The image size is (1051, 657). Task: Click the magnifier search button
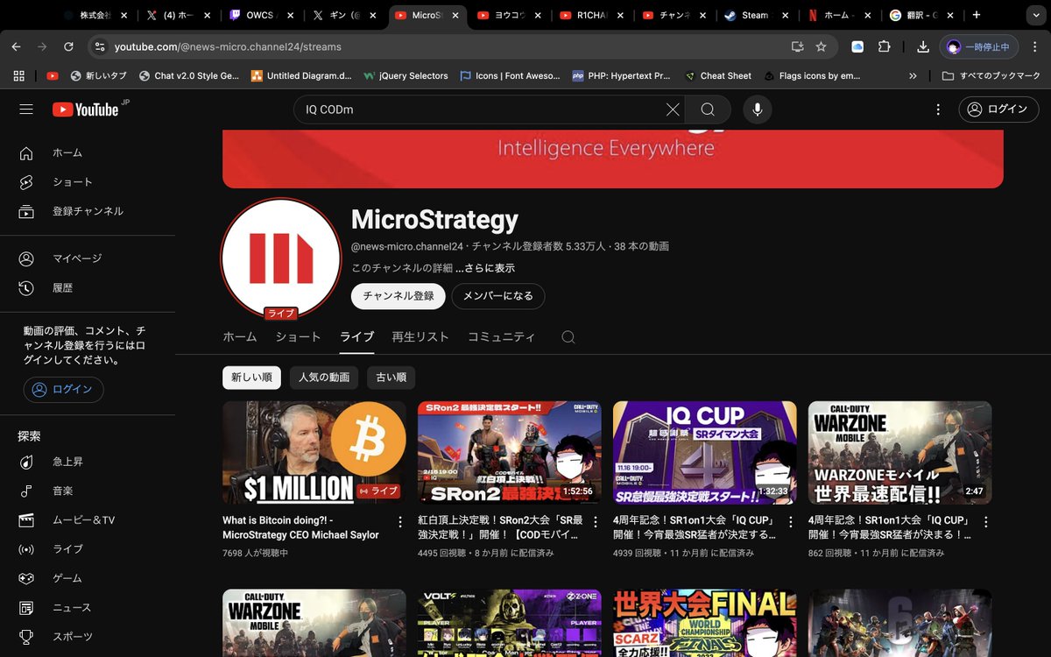click(x=708, y=109)
